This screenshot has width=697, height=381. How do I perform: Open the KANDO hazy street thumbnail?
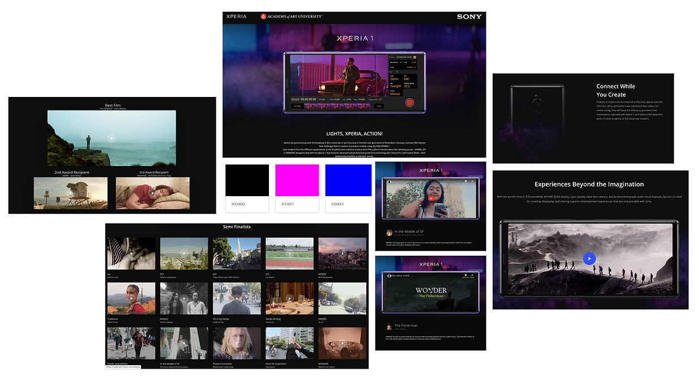tap(342, 298)
